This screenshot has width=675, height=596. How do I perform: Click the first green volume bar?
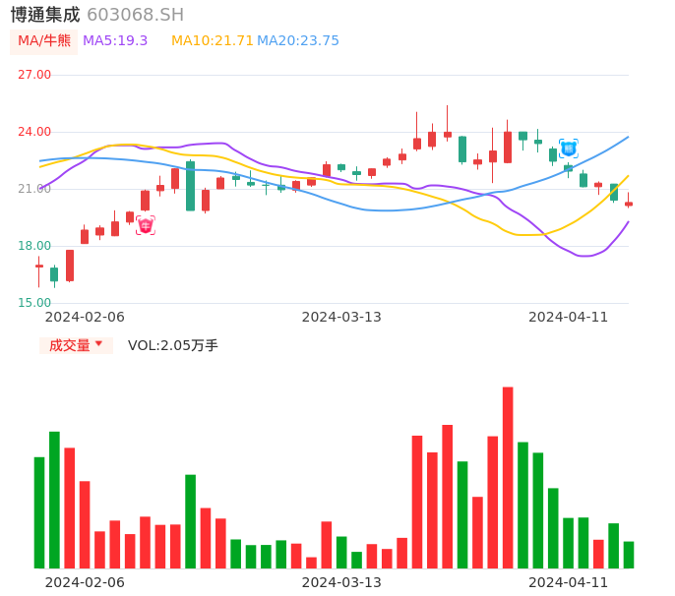pyautogui.click(x=39, y=511)
